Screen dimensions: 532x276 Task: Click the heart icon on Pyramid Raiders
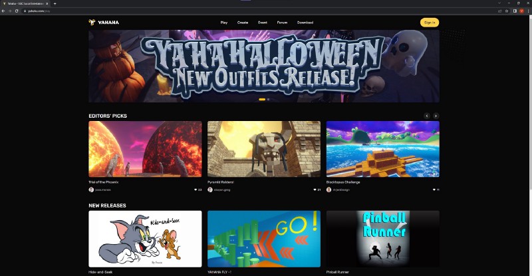pyautogui.click(x=314, y=190)
